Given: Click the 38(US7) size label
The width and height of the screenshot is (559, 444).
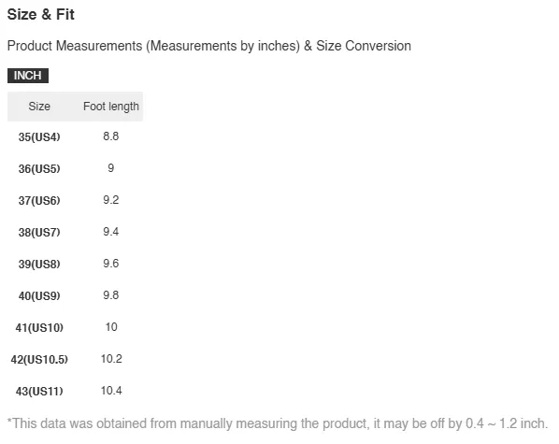Looking at the screenshot, I should click(39, 232).
